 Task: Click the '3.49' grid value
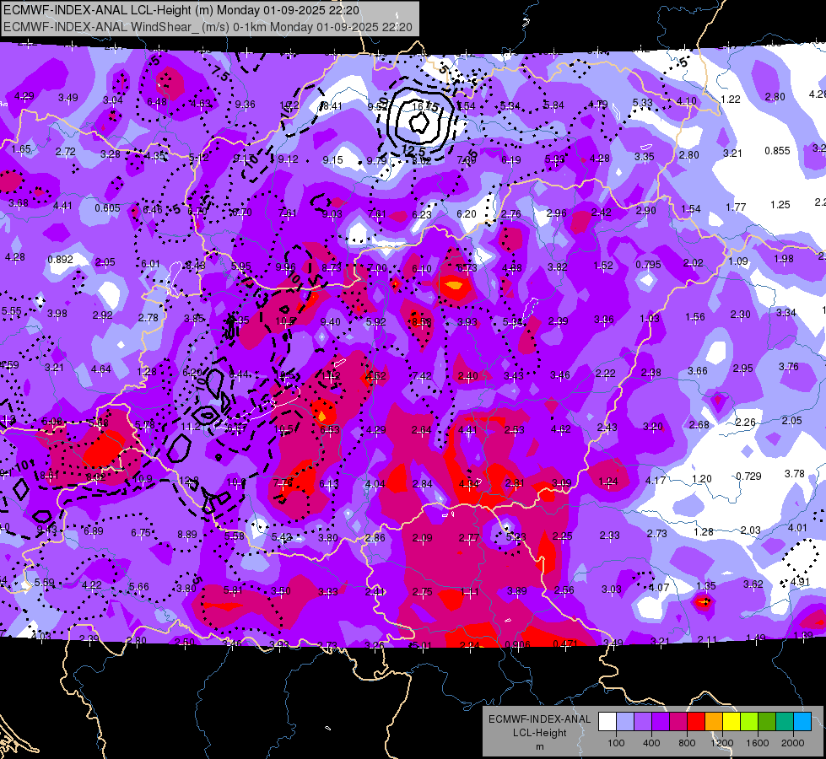pos(68,98)
